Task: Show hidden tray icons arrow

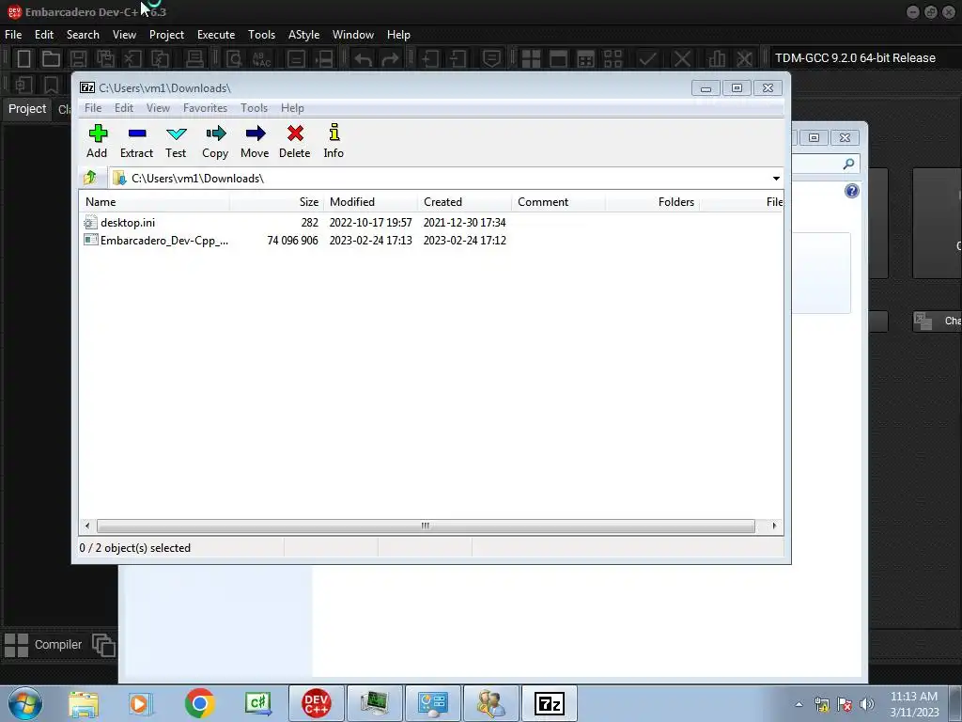Action: [x=799, y=704]
